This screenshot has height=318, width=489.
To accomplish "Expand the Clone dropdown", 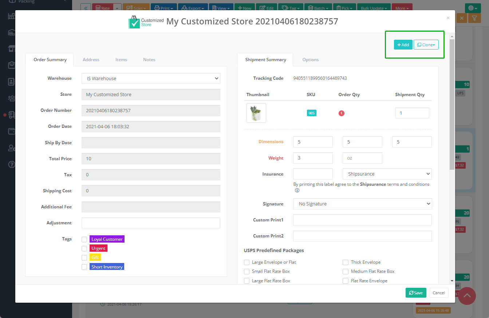I will click(426, 44).
